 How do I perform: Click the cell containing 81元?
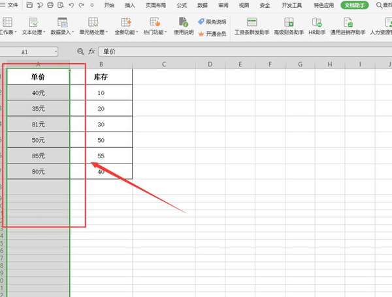pyautogui.click(x=39, y=124)
